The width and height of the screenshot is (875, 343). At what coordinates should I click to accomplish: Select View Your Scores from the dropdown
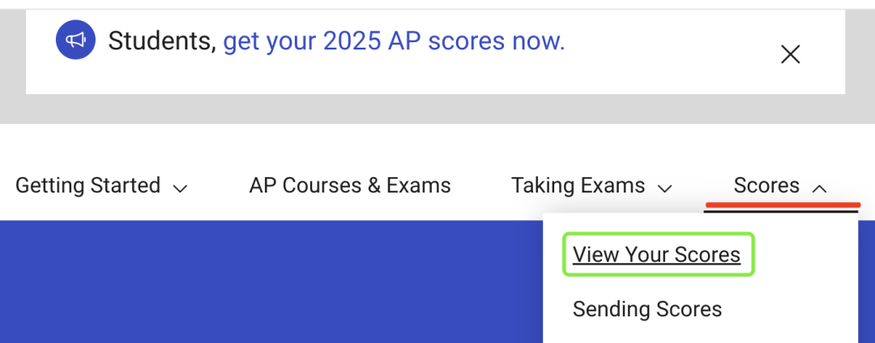click(x=656, y=255)
